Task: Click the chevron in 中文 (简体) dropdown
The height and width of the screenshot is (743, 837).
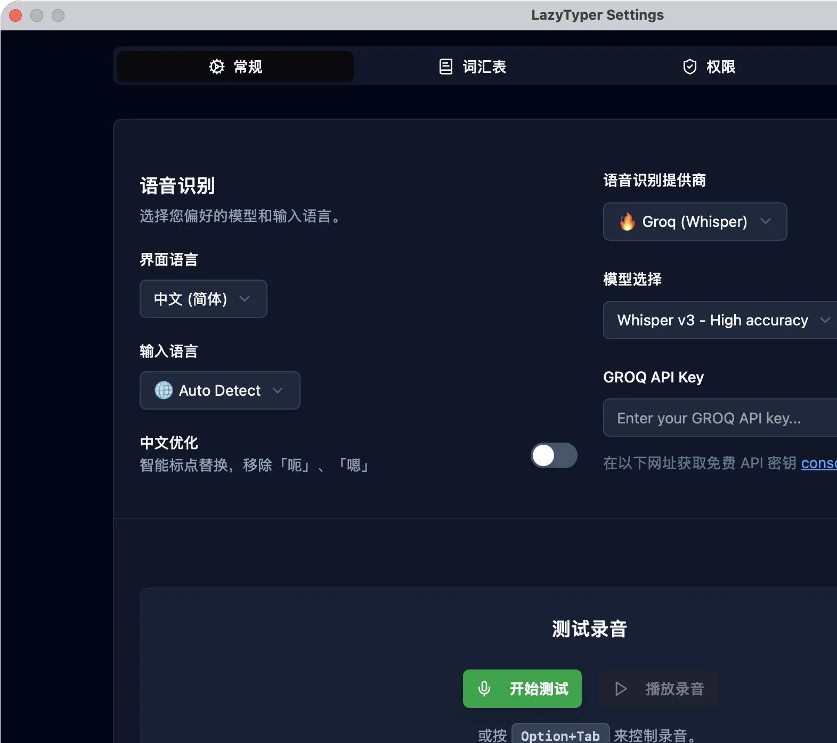Action: pyautogui.click(x=245, y=299)
